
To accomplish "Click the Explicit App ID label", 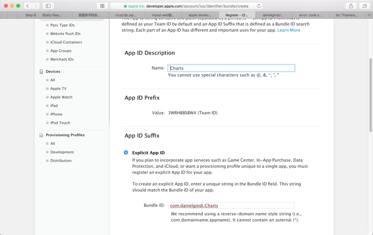I will (148, 152).
